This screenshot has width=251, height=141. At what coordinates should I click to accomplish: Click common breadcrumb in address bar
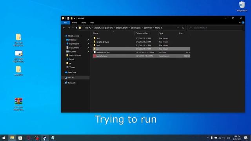tap(148, 28)
